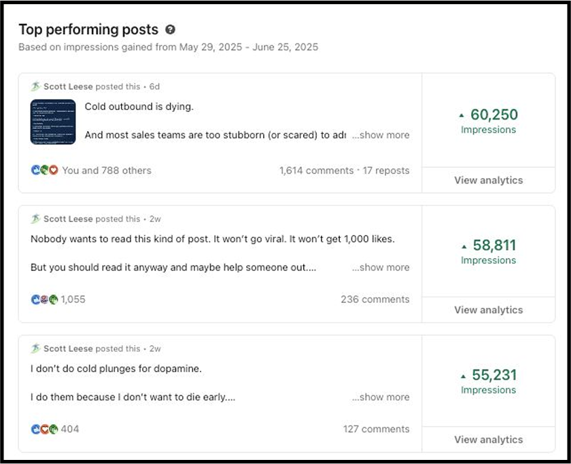Expand 'show more' on cold outbound post
This screenshot has height=464, width=571.
pos(381,135)
